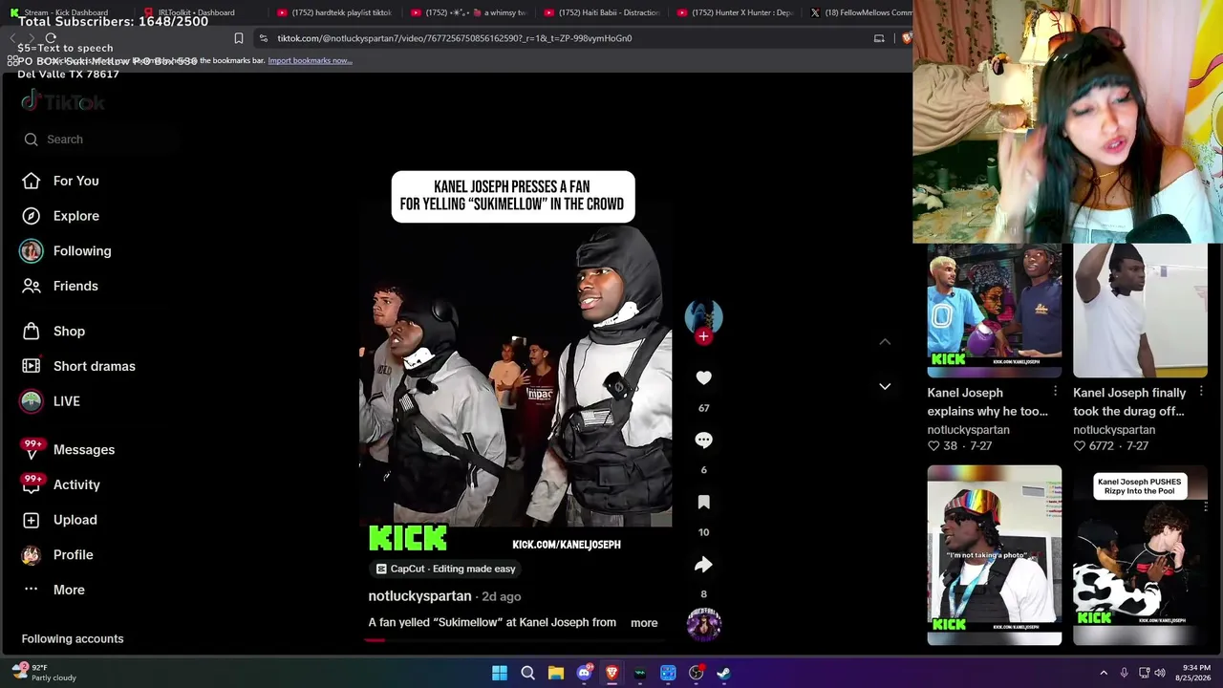Open the site settings icon by URL

click(264, 38)
